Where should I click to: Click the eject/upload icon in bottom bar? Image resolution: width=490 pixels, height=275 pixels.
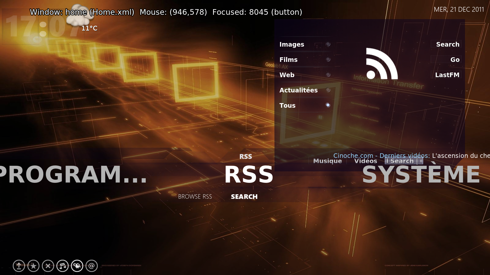19,266
